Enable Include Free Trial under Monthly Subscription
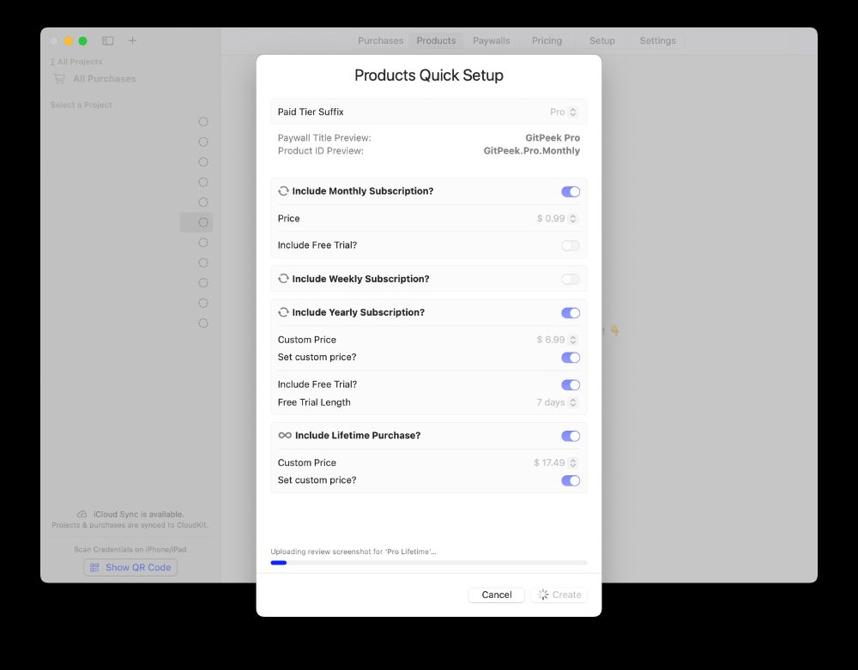858x670 pixels. (571, 245)
